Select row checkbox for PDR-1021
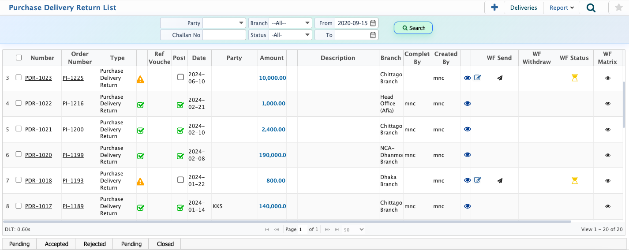The image size is (629, 250). point(19,128)
